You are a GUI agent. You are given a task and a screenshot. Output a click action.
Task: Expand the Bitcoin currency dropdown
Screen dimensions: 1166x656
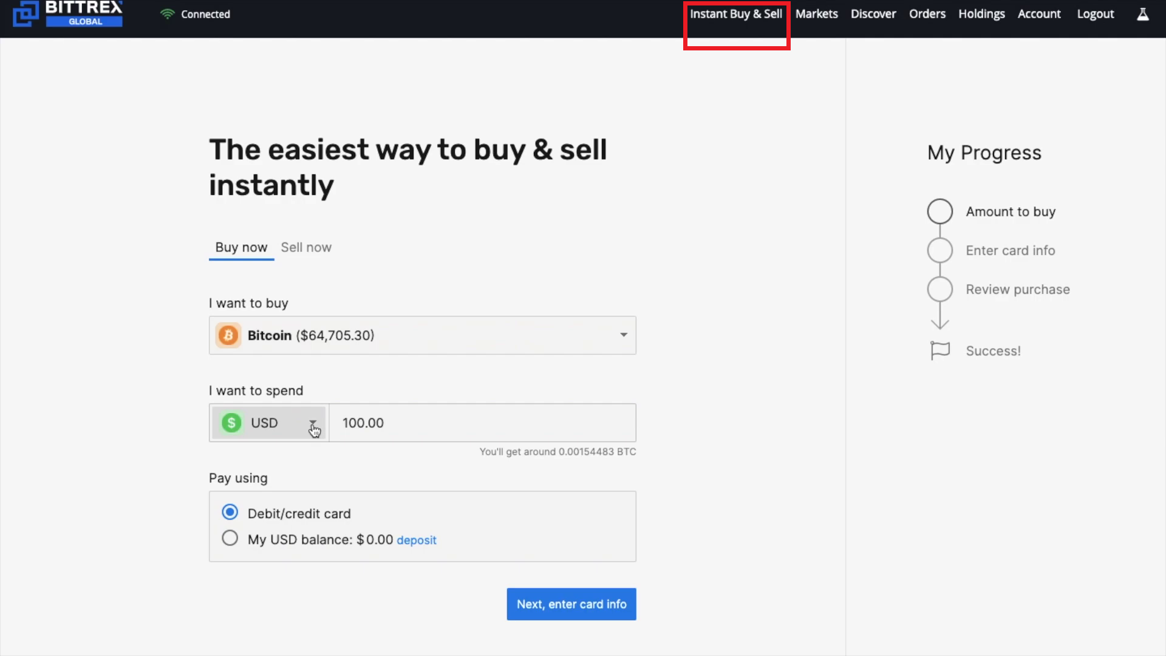(623, 335)
